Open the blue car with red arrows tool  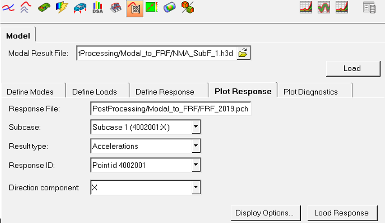(80, 8)
